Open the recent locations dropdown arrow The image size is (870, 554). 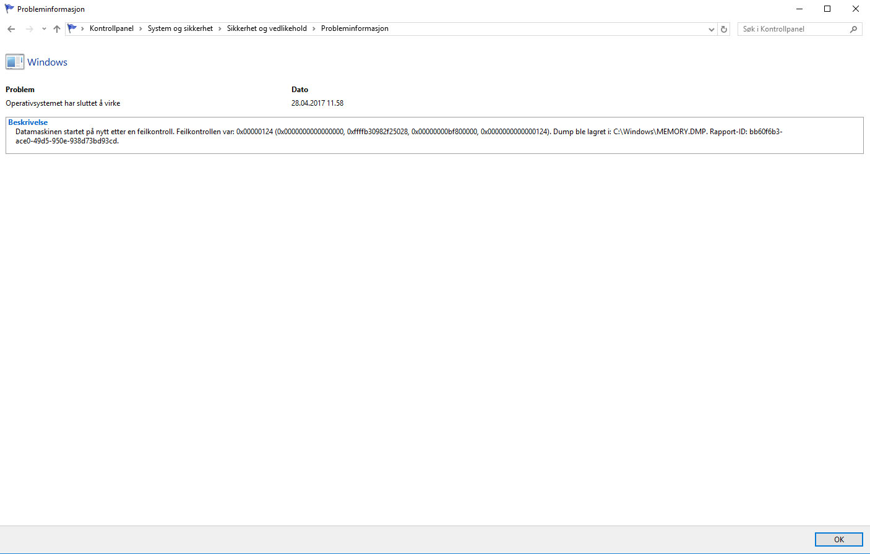tap(44, 29)
